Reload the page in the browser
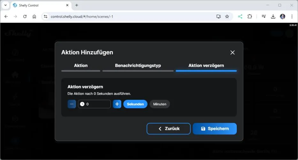The image size is (298, 160). 25,16
